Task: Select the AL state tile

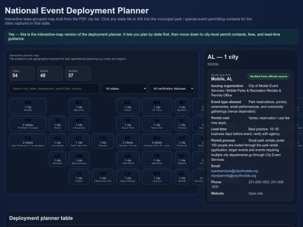Action: 182,177
